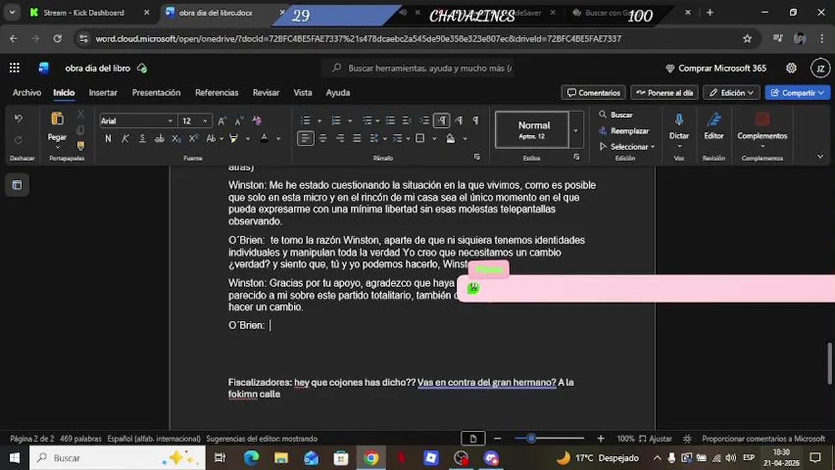Justify the paragraph text
The width and height of the screenshot is (835, 470).
point(357,138)
